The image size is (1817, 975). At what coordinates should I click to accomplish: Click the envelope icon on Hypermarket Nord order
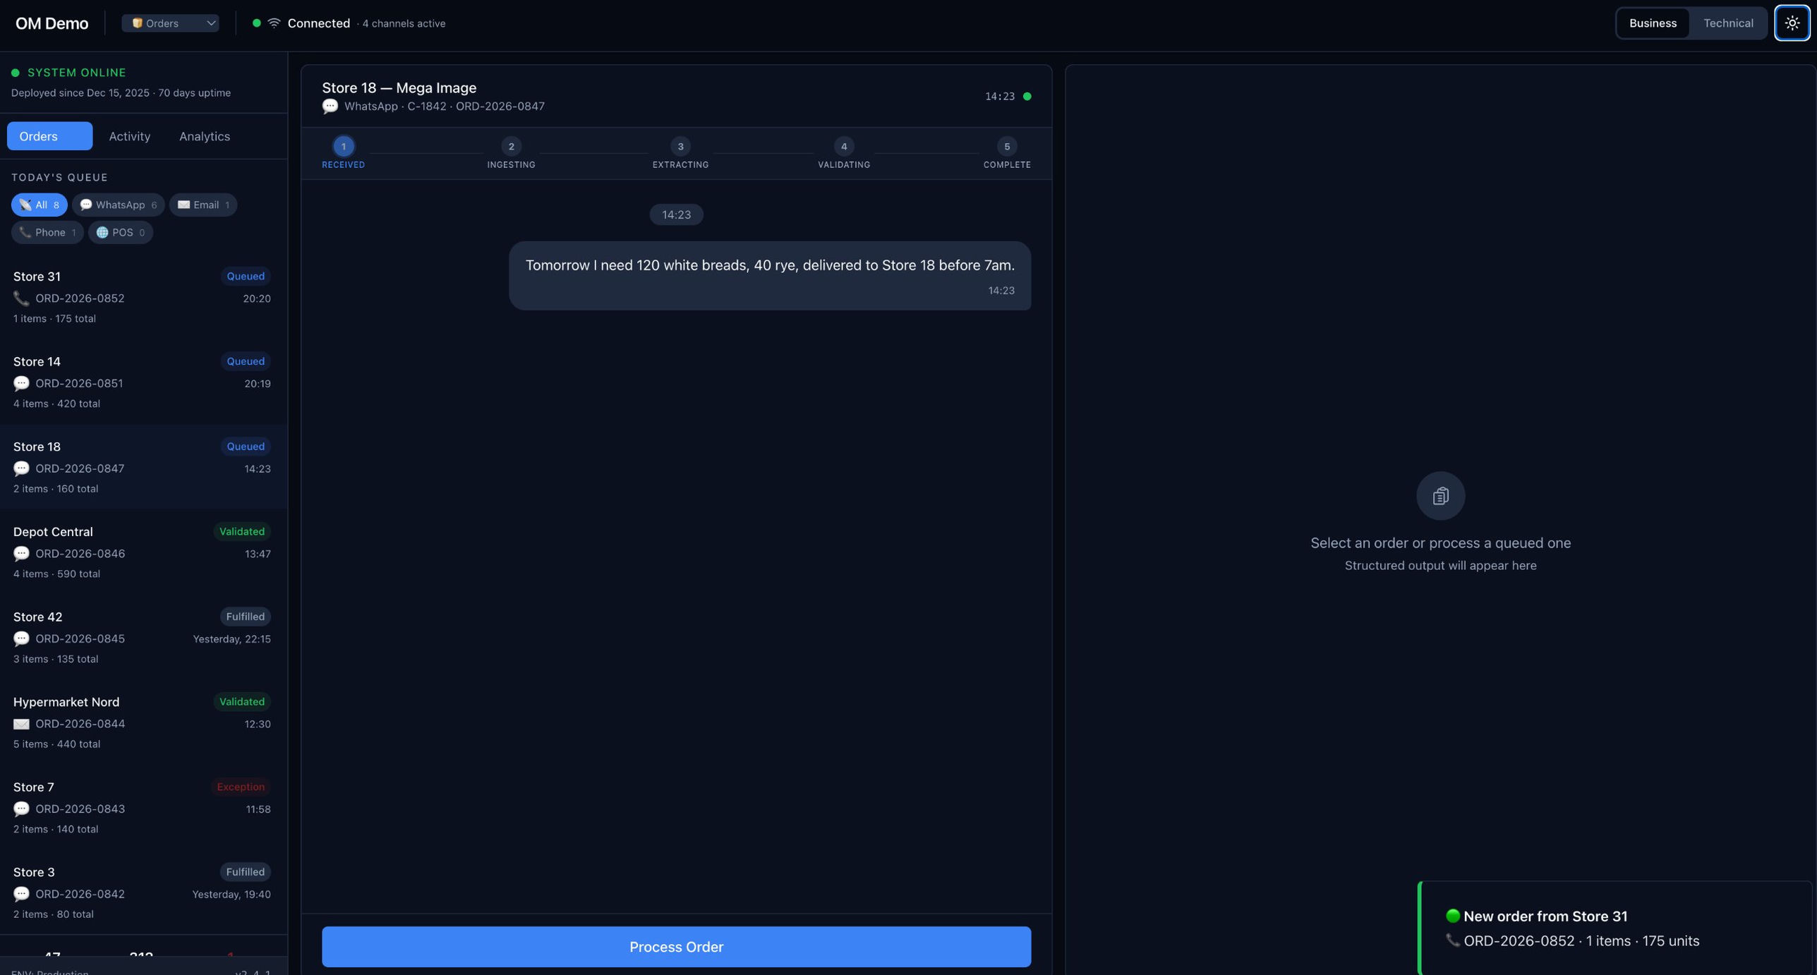click(x=20, y=723)
